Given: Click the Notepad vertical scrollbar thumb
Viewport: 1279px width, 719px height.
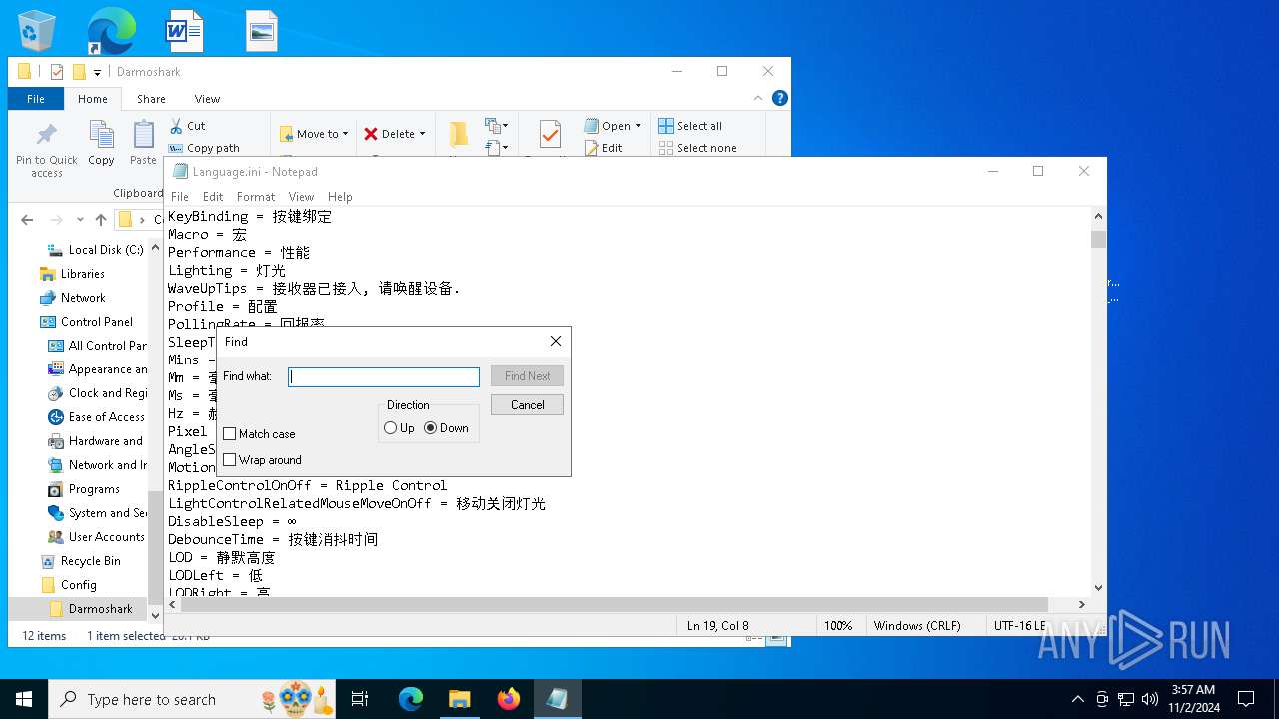Looking at the screenshot, I should click(x=1099, y=239).
